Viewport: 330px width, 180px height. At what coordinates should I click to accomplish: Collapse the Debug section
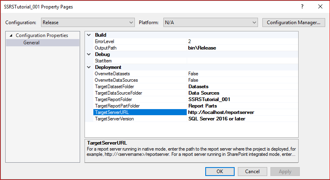(89, 54)
